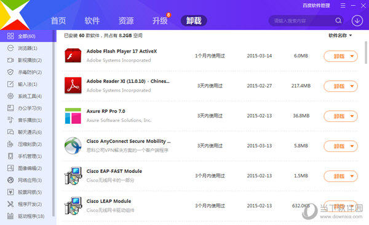Image resolution: width=369 pixels, height=225 pixels.
Task: Select the 聊天通讯(6) chat icon
Action: [x=10, y=132]
